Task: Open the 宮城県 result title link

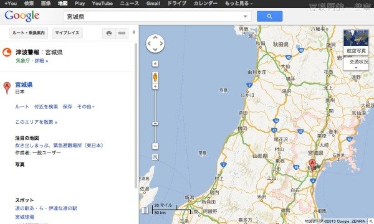Action: pos(24,85)
